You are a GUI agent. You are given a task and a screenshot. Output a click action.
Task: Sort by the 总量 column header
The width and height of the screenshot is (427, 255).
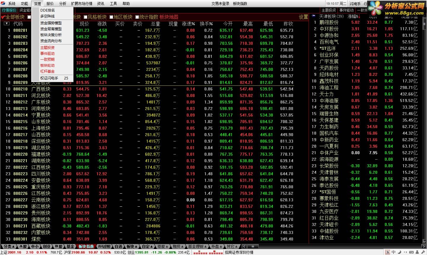point(155,24)
